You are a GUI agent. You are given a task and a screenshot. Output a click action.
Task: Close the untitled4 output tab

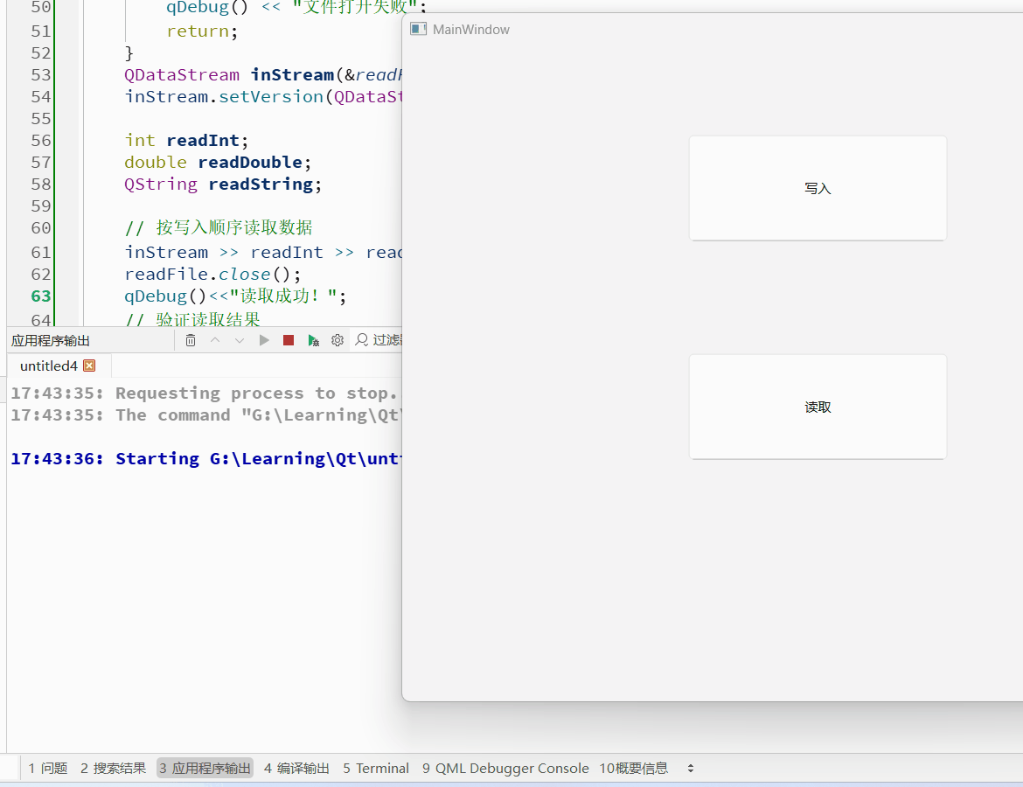(x=89, y=366)
